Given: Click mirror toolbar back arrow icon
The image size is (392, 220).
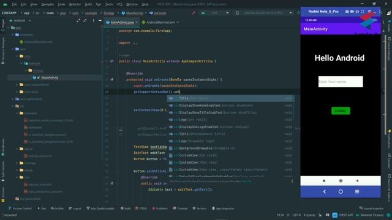Looking at the screenshot, I should tap(324, 191).
